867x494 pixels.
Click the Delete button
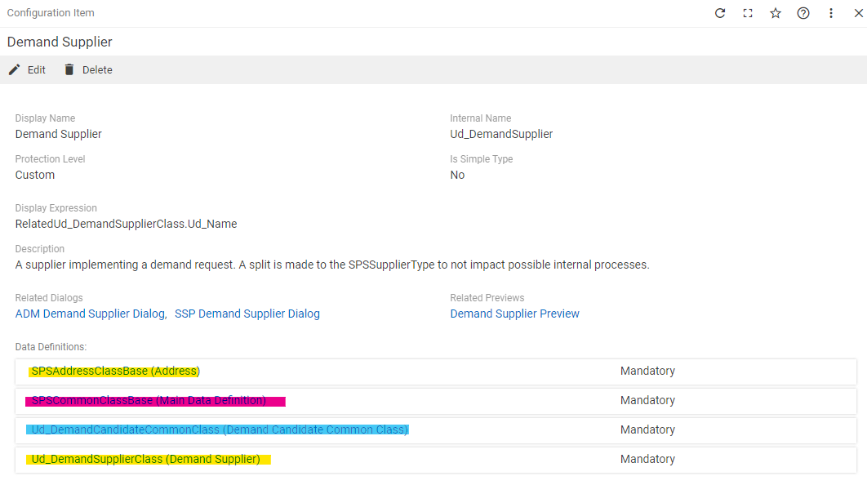[x=88, y=69]
